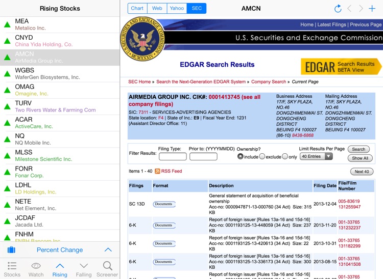Open Documents for 2013-08-15 6-K filing
Viewport: 383px width, 279px height.
click(164, 262)
